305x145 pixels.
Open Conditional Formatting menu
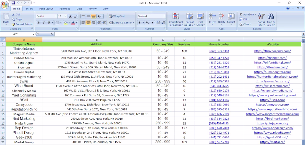tap(176, 19)
